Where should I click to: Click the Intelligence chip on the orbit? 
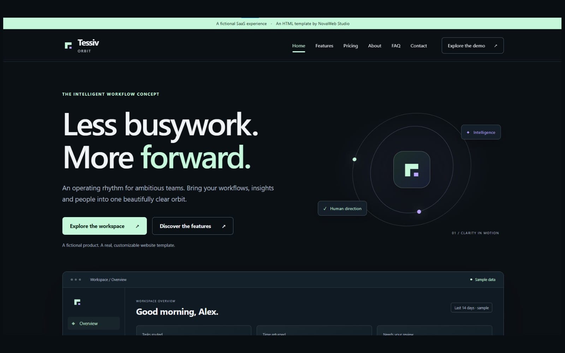click(481, 132)
